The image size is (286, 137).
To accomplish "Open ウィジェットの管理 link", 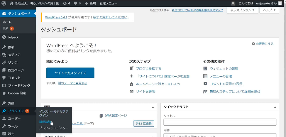I will pos(224,69).
